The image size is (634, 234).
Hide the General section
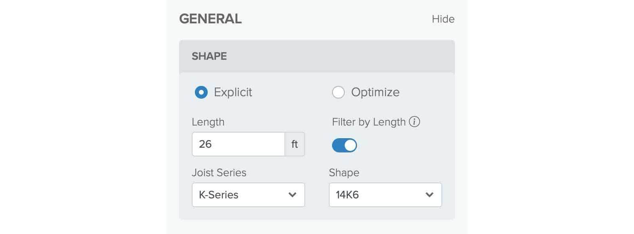coord(443,19)
